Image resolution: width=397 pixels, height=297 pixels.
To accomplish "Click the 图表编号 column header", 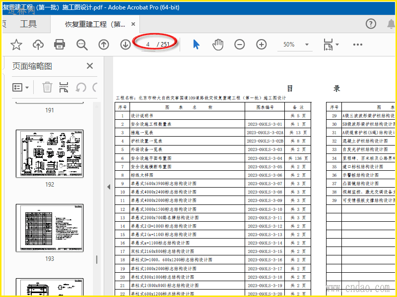I will point(265,107).
